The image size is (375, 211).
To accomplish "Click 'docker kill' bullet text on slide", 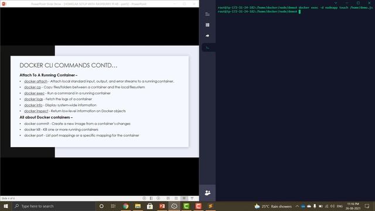I will (61, 130).
